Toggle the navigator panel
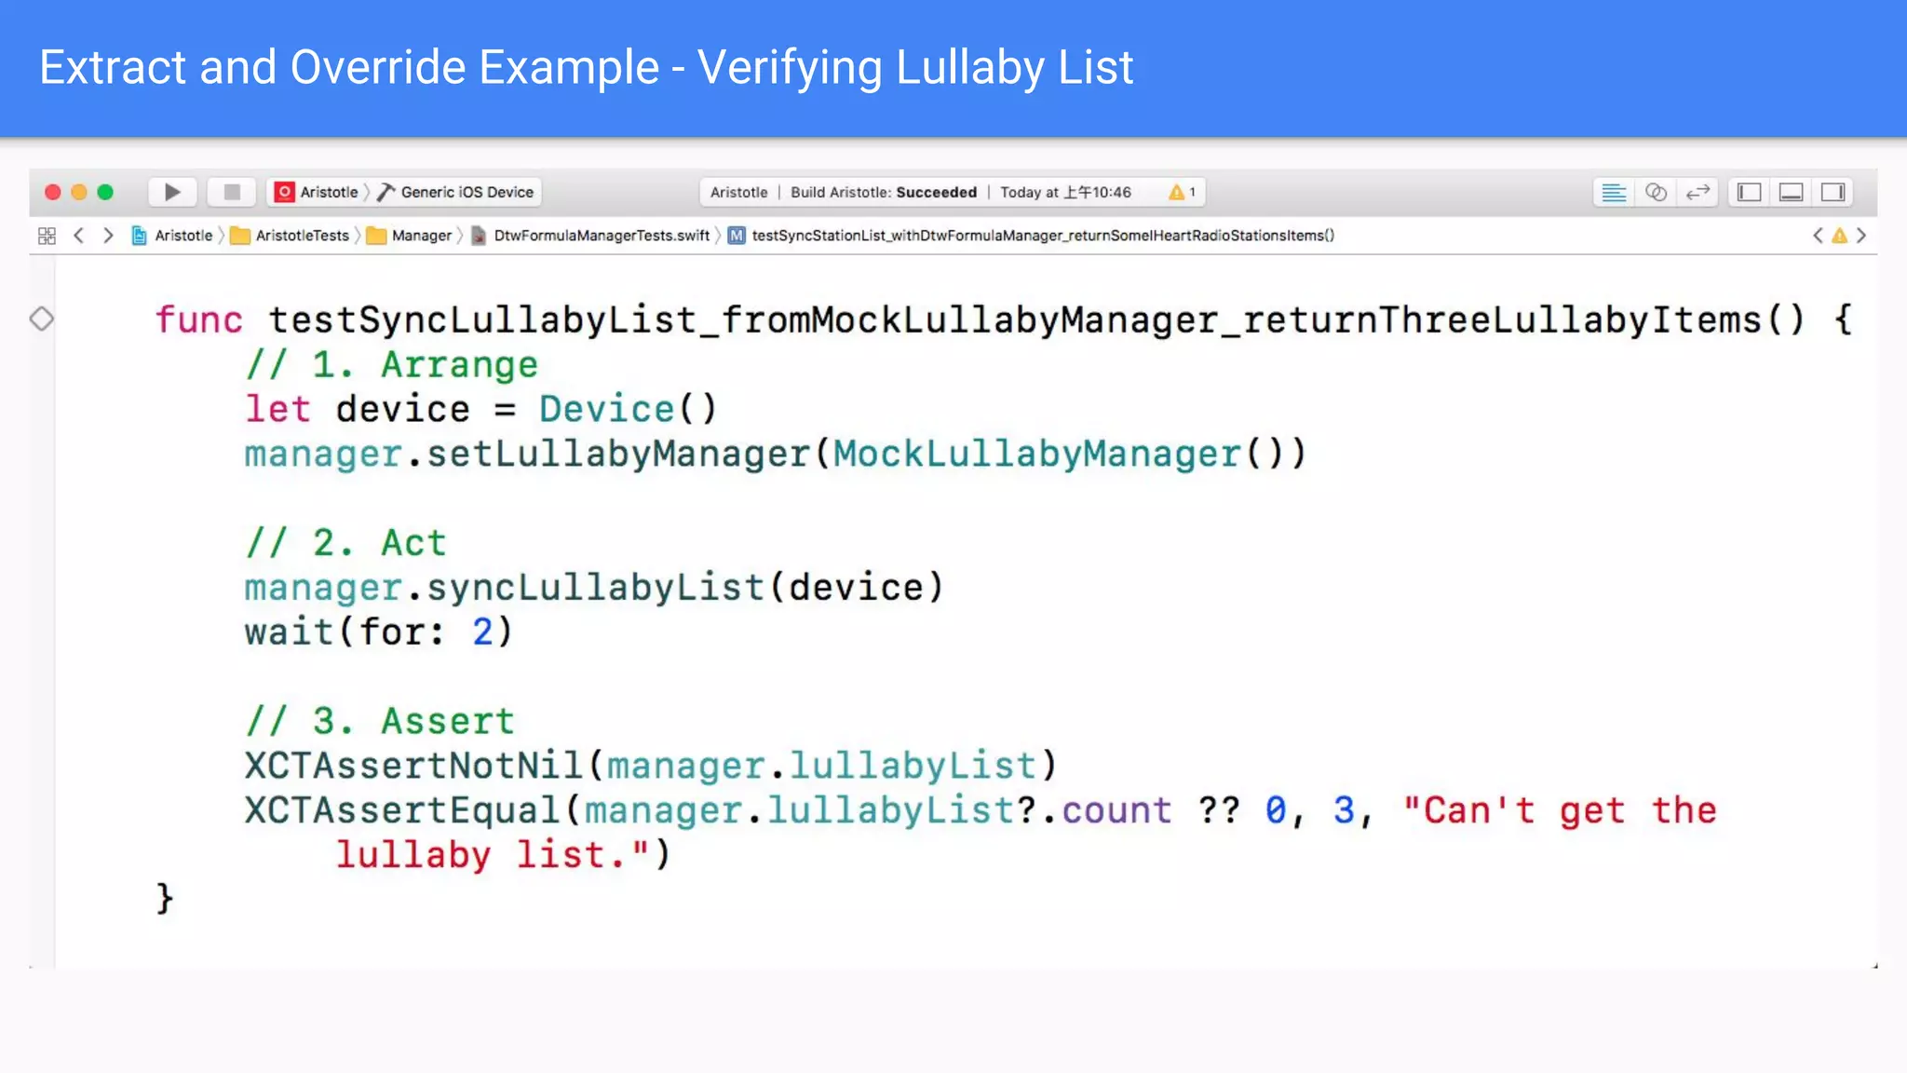 click(x=1750, y=192)
